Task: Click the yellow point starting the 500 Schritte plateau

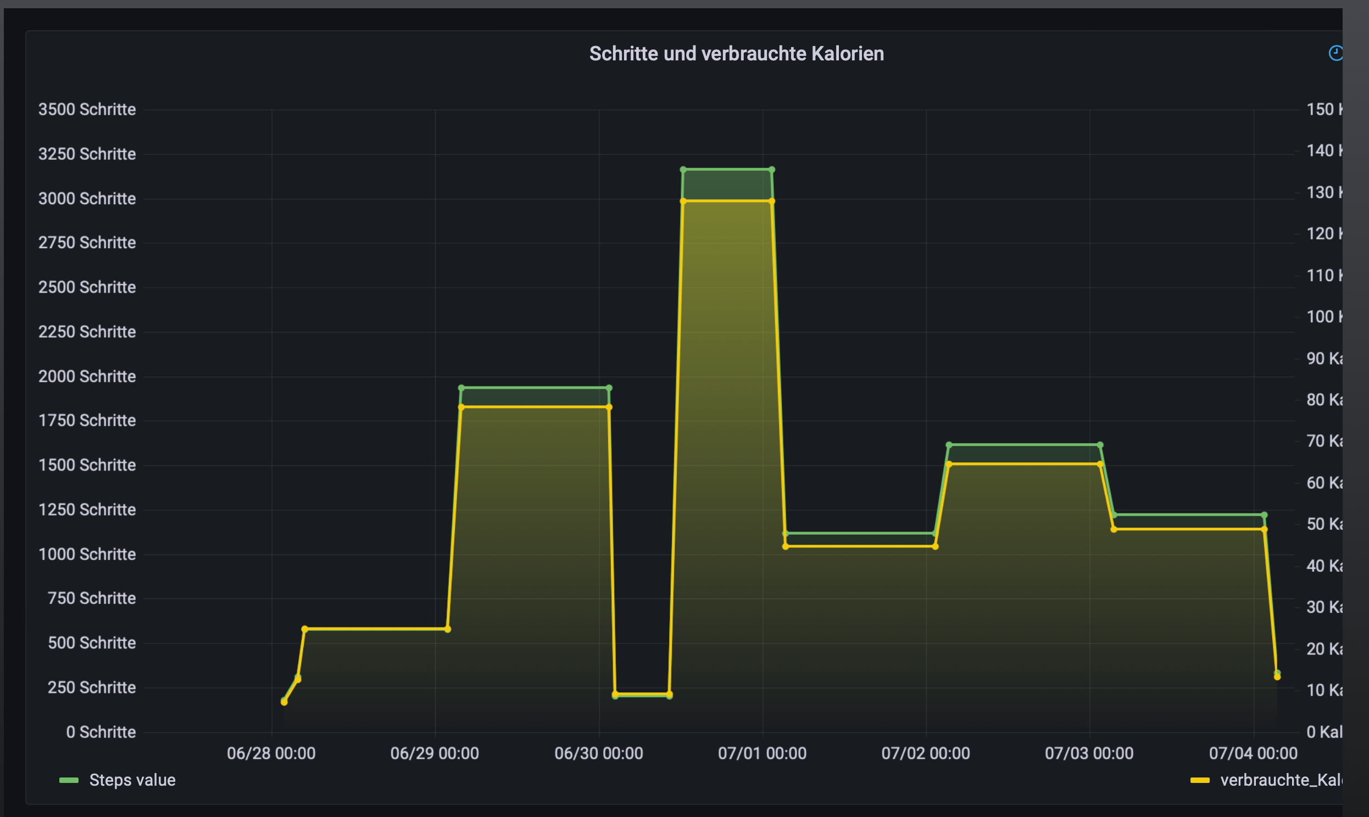Action: [304, 629]
